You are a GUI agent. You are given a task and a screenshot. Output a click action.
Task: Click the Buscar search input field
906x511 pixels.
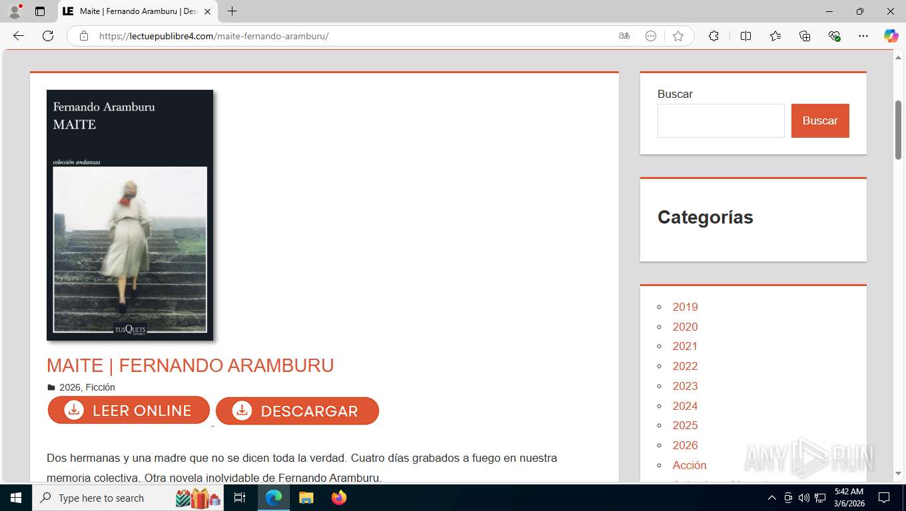coord(721,120)
